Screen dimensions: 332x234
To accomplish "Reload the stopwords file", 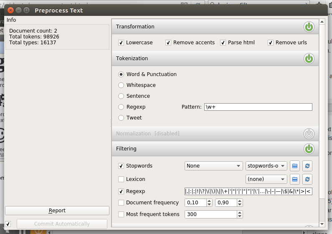I will pos(307,166).
